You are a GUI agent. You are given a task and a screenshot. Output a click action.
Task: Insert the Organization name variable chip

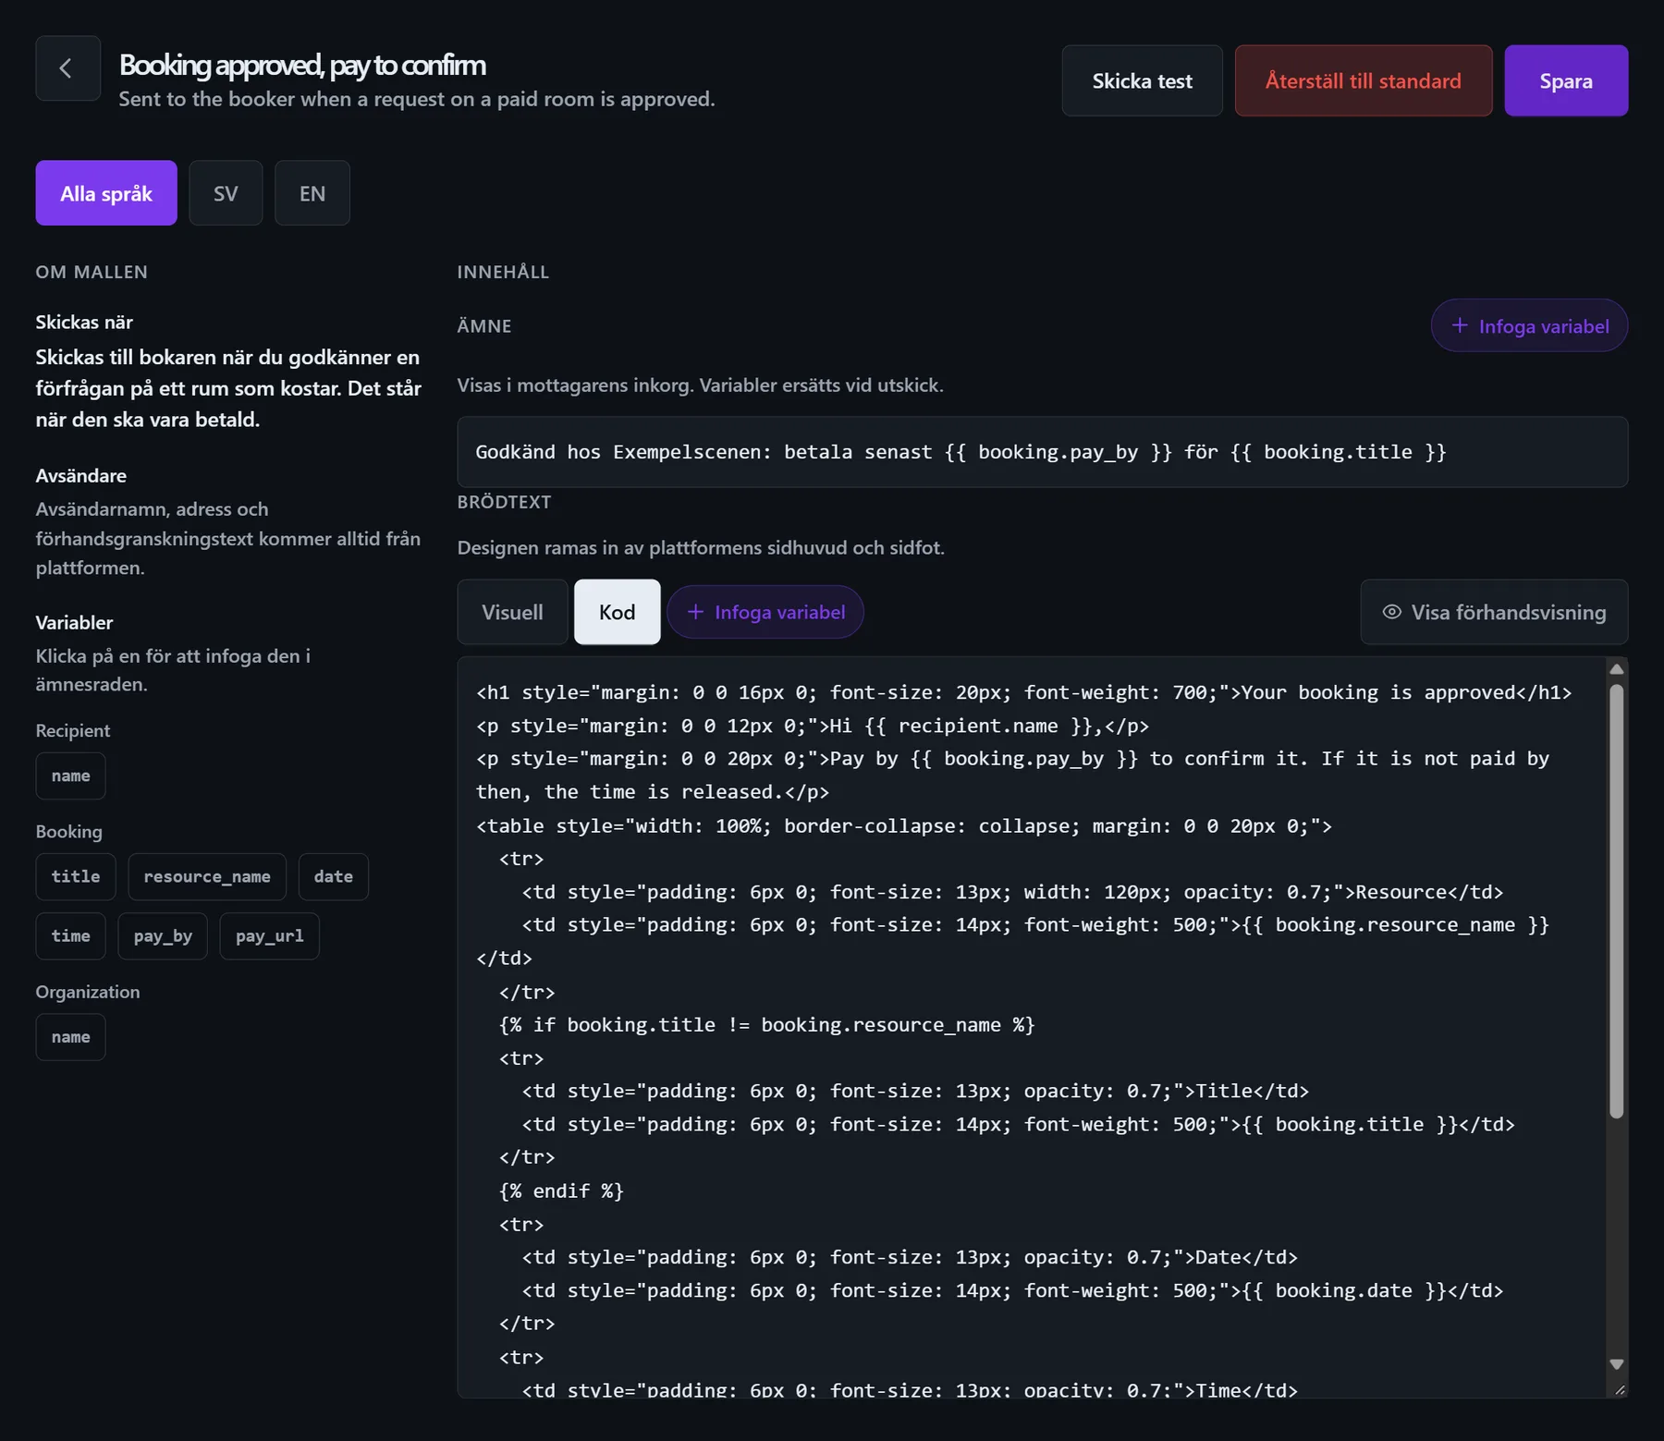click(x=71, y=1037)
